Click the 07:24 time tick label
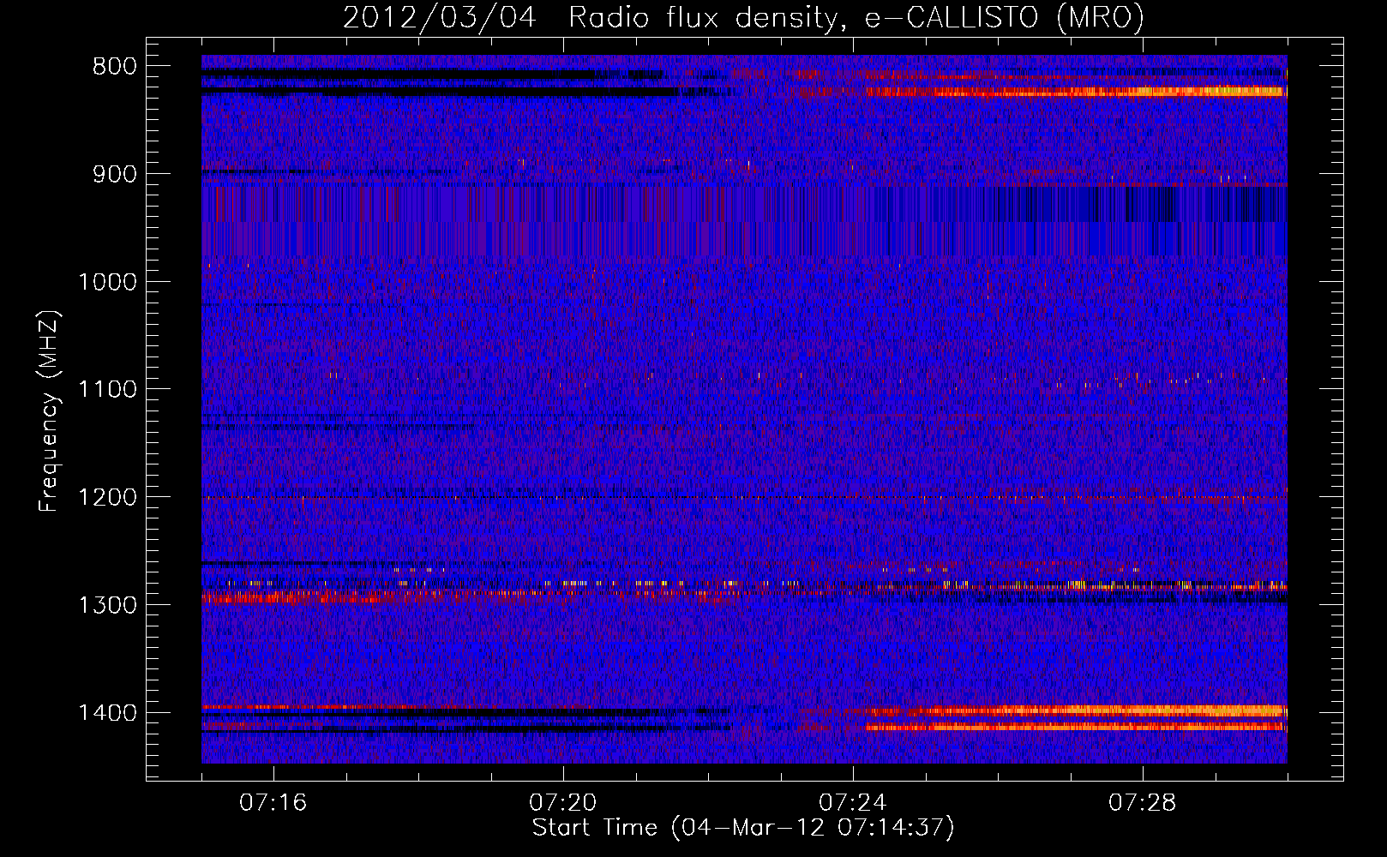 click(x=853, y=803)
